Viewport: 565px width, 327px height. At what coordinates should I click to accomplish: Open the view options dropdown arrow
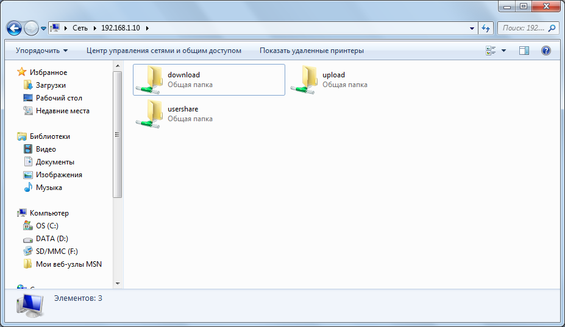(x=503, y=51)
